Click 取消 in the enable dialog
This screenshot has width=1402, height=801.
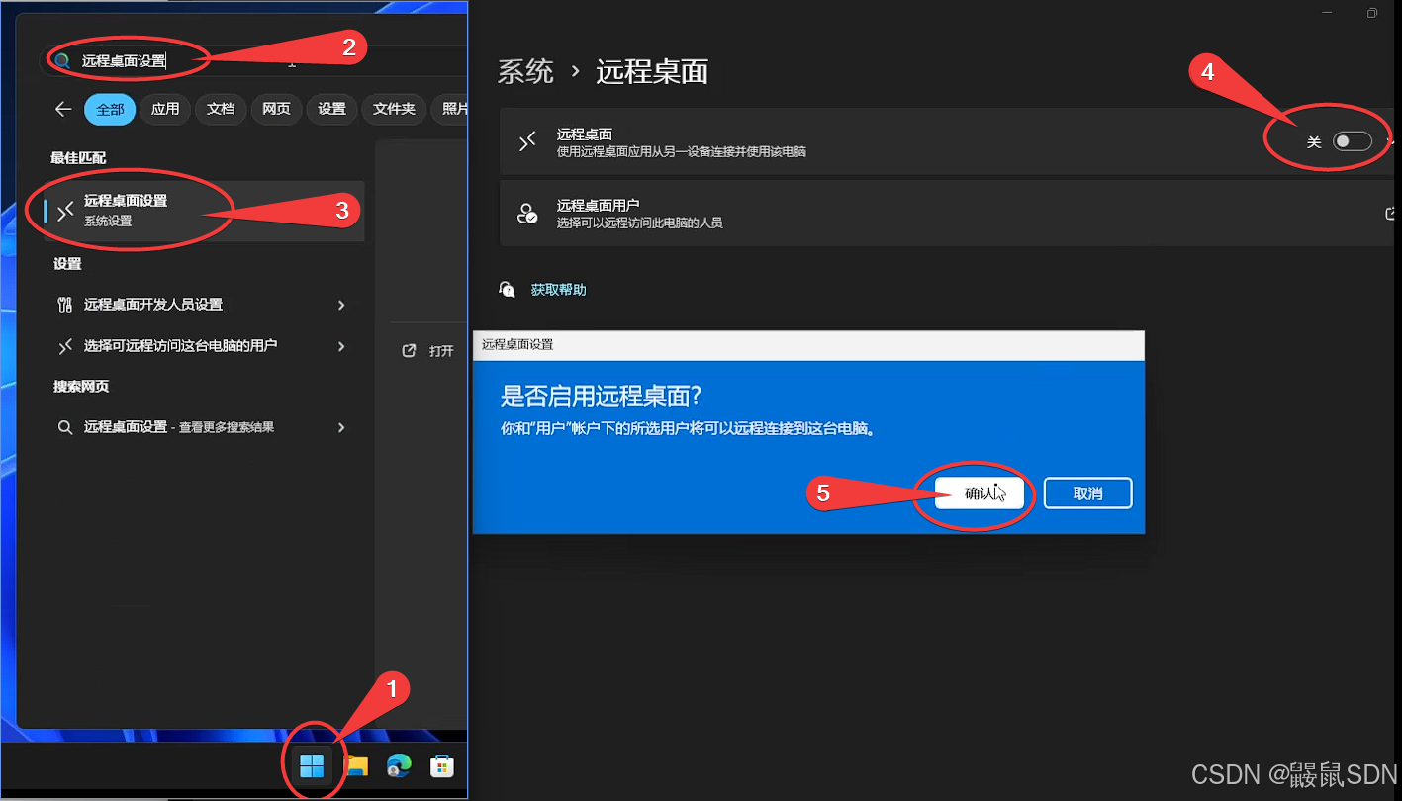point(1088,492)
